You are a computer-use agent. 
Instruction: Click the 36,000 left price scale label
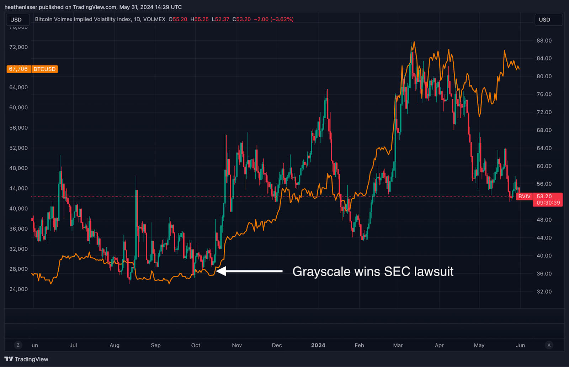18,229
